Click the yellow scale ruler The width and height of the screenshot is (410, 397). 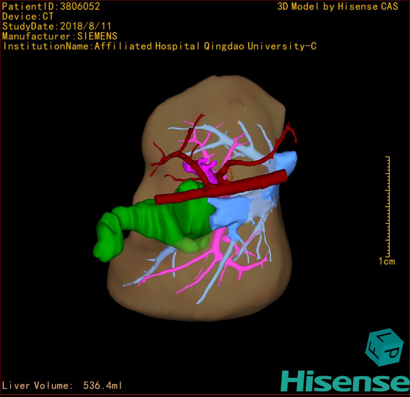click(x=388, y=206)
